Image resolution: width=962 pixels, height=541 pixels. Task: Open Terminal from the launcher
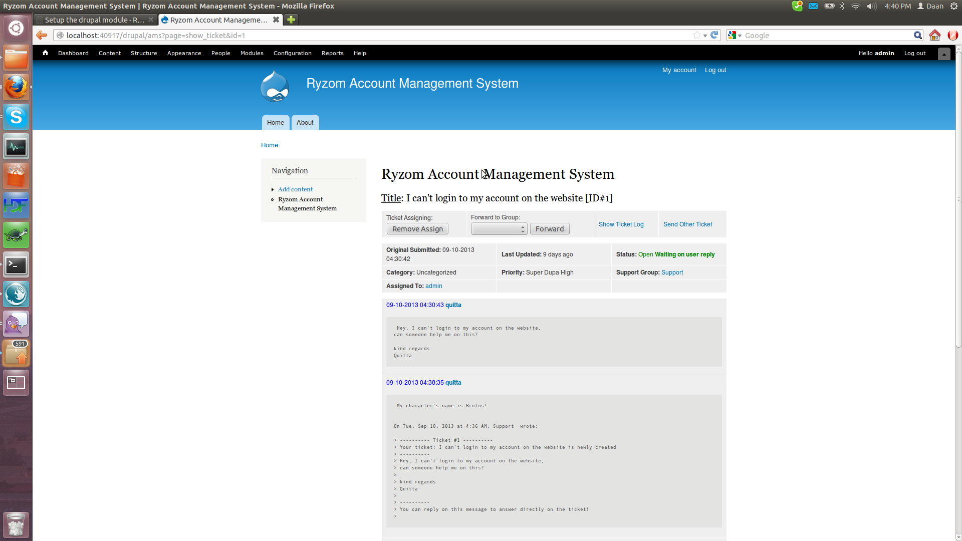16,265
